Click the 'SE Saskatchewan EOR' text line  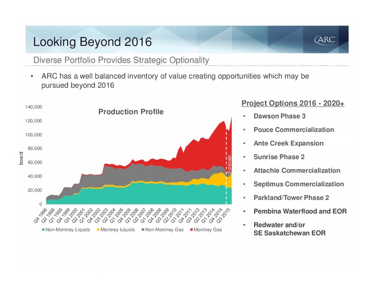[x=290, y=233]
